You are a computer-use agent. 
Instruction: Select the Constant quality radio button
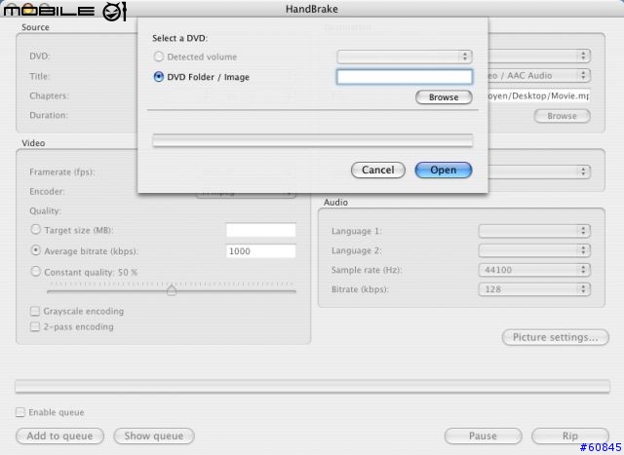(x=36, y=271)
